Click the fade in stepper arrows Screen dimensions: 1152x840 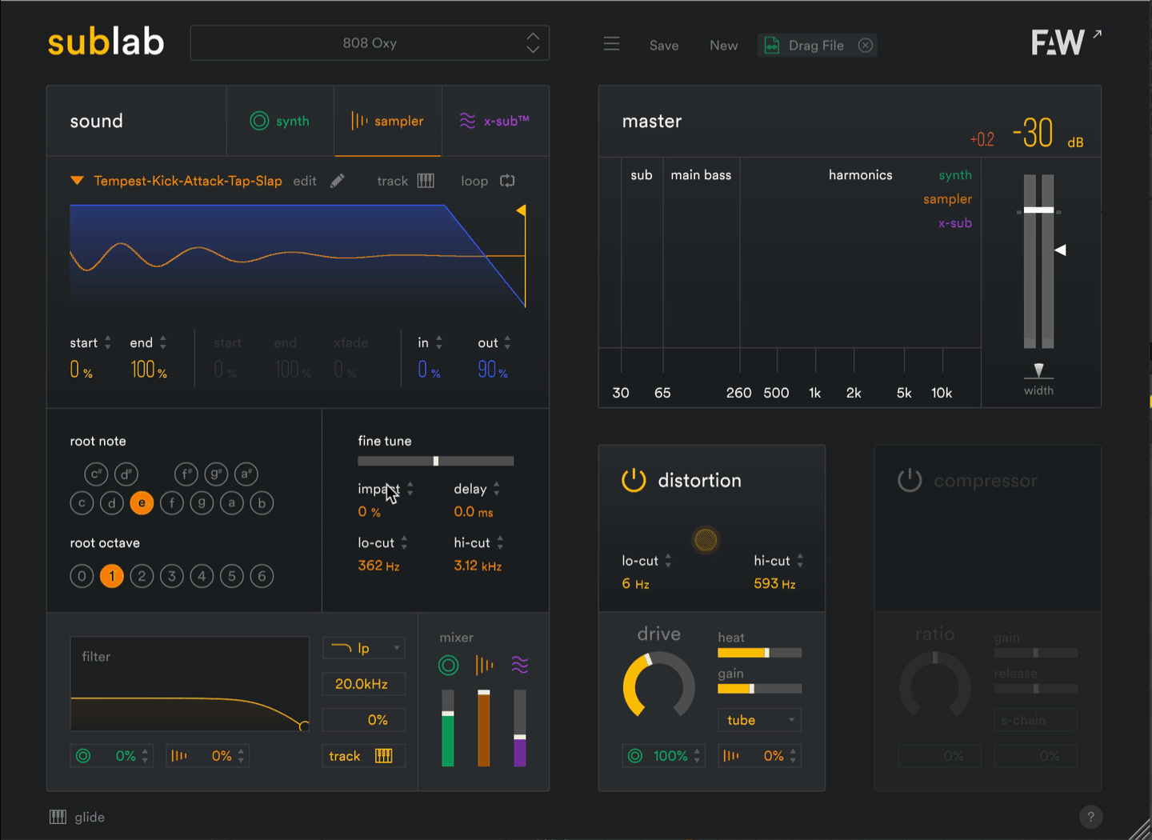(439, 342)
